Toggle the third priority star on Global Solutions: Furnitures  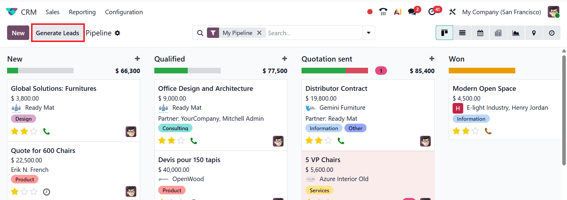point(33,131)
